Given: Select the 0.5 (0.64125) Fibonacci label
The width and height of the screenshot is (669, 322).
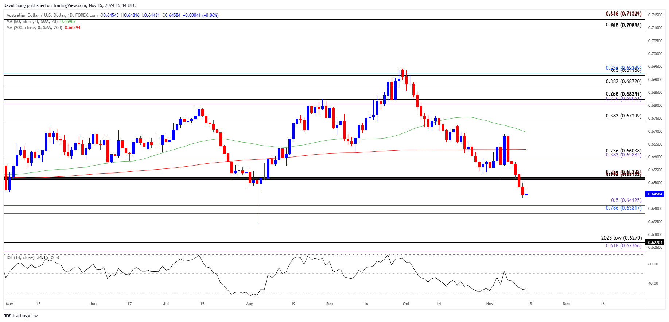Looking at the screenshot, I should click(626, 200).
